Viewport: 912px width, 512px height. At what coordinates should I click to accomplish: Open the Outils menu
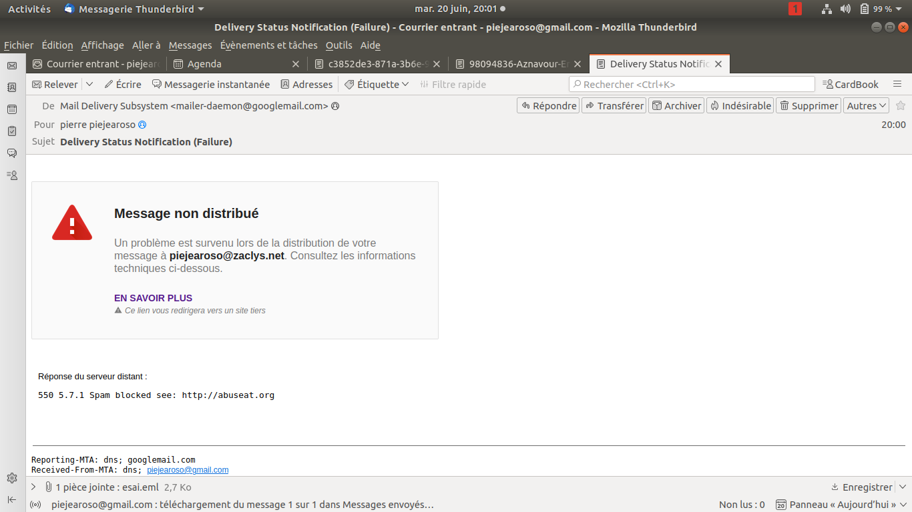pyautogui.click(x=338, y=45)
